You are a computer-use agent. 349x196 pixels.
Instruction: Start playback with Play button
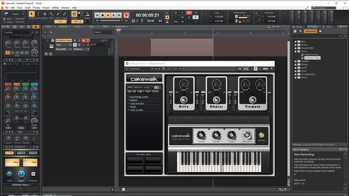point(108,15)
